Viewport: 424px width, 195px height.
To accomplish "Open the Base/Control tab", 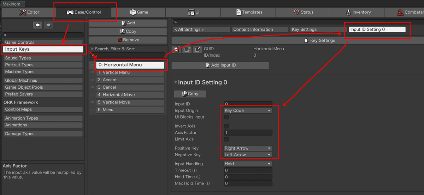I will 84,12.
